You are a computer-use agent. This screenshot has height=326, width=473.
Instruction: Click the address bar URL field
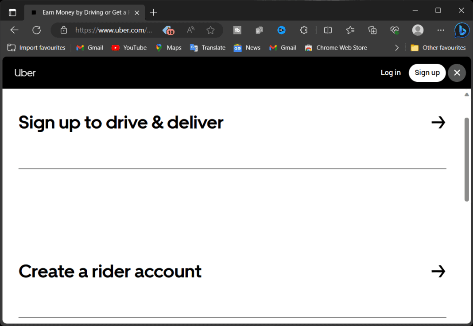[113, 30]
